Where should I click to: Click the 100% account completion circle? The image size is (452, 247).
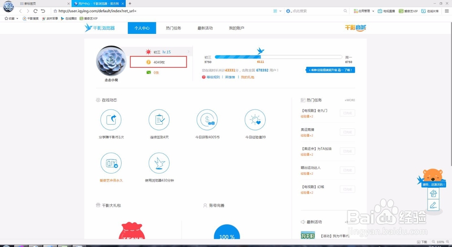(227, 232)
